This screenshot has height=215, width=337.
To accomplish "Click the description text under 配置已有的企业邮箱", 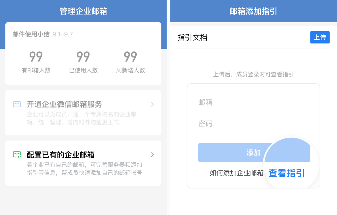I will click(x=85, y=169).
